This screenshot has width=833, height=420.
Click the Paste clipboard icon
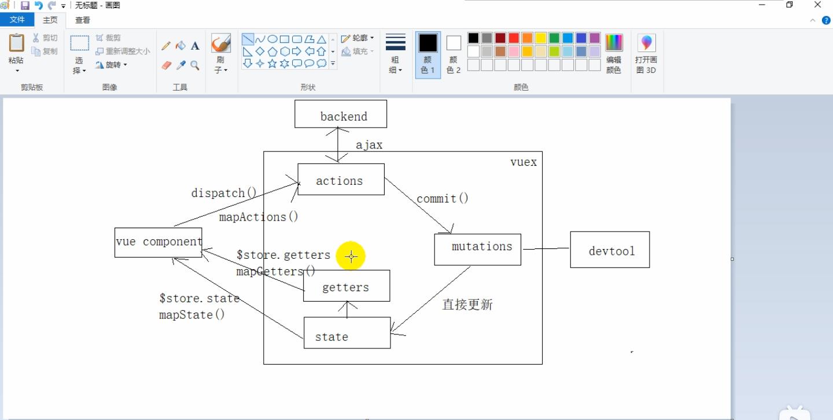(16, 43)
